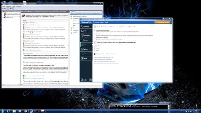The height and width of the screenshot is (113, 201).
Task: Click Импортировать политику action item
Action: point(80,16)
